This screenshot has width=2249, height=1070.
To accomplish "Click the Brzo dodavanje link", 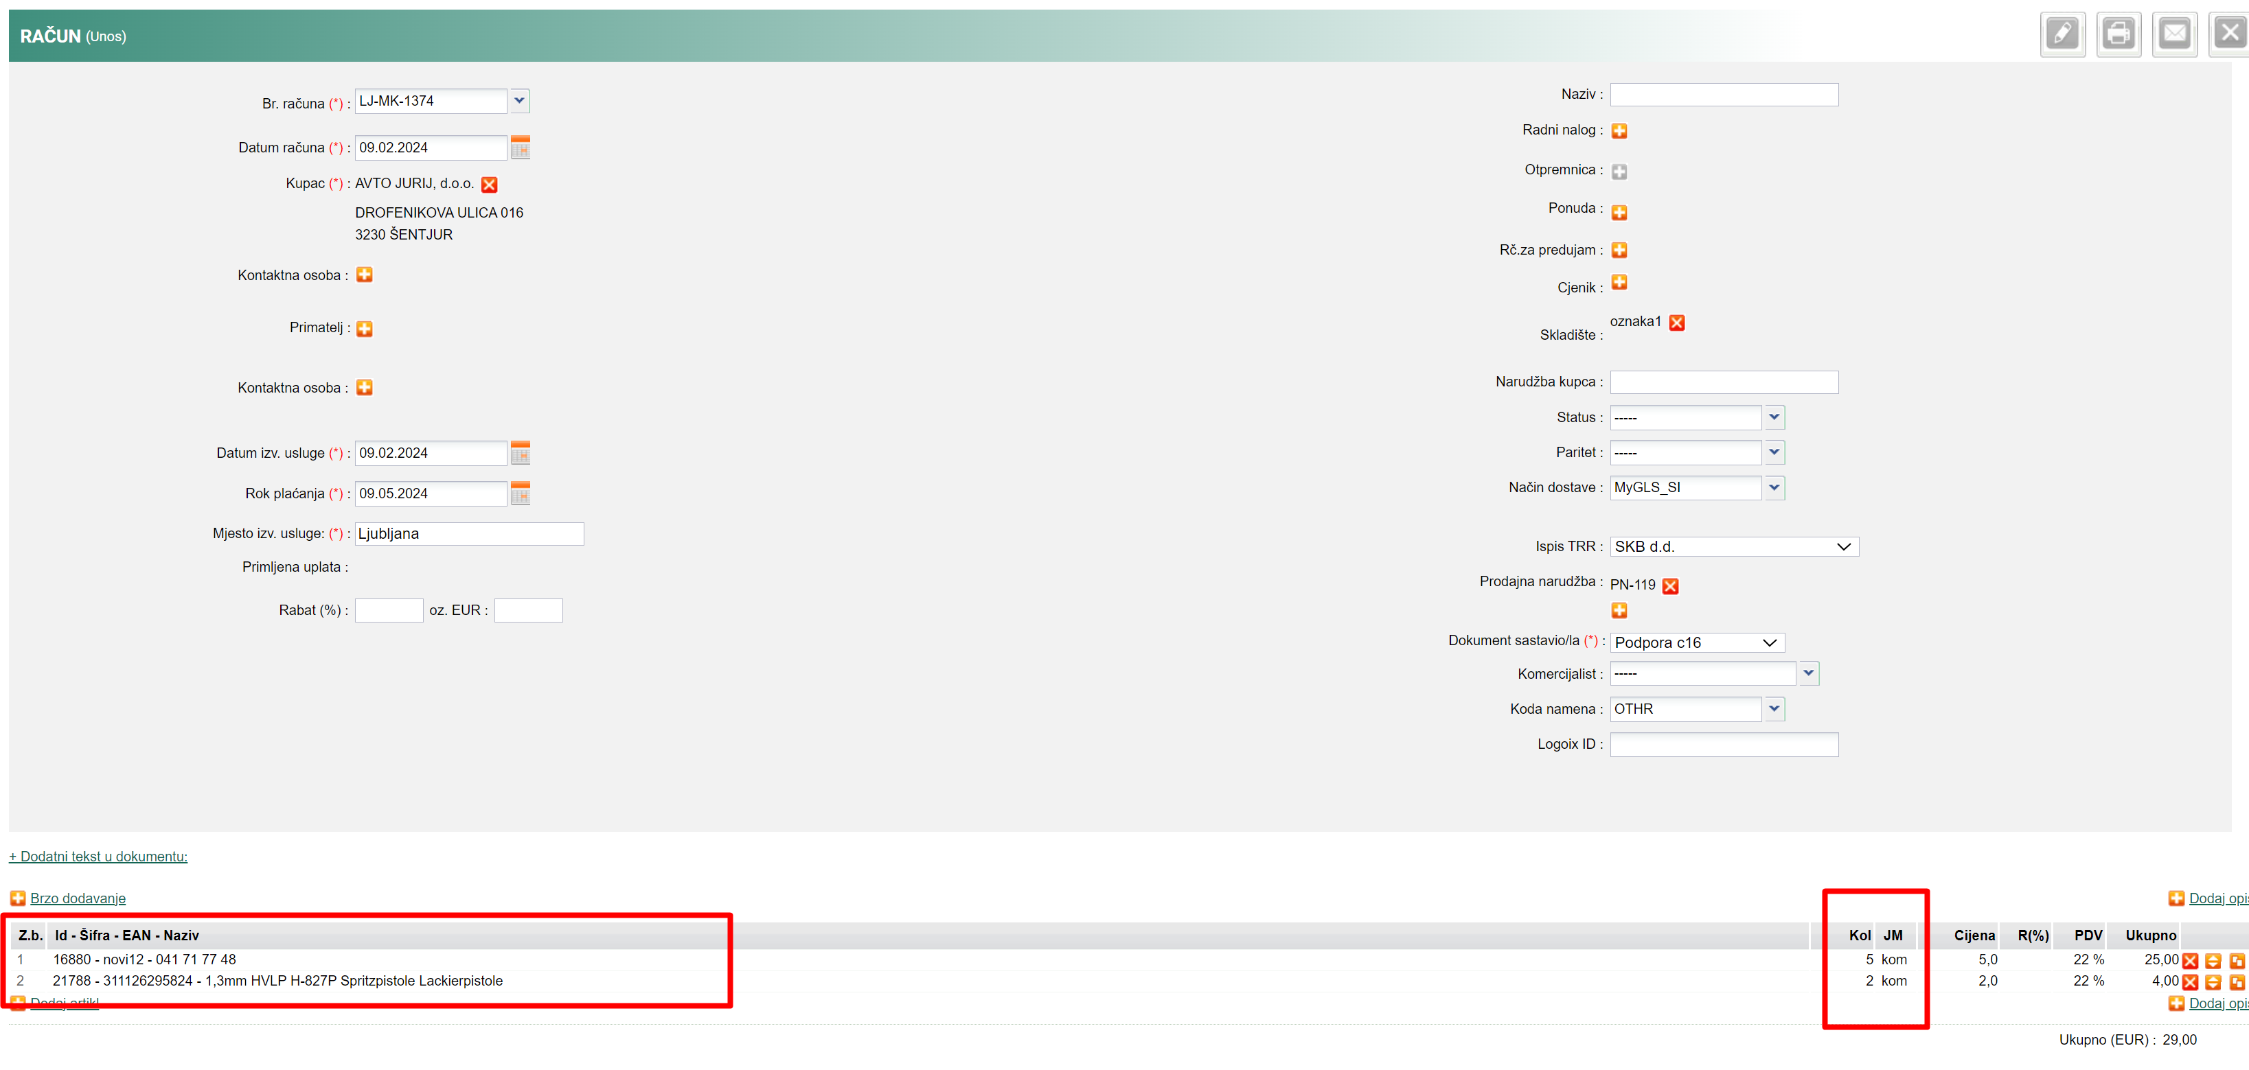I will 78,898.
